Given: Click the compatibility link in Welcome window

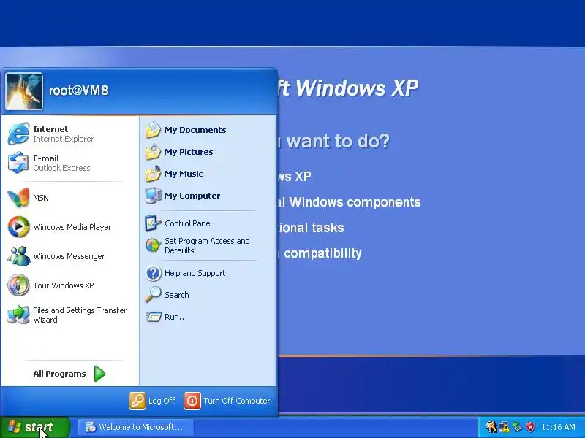Looking at the screenshot, I should (x=320, y=253).
